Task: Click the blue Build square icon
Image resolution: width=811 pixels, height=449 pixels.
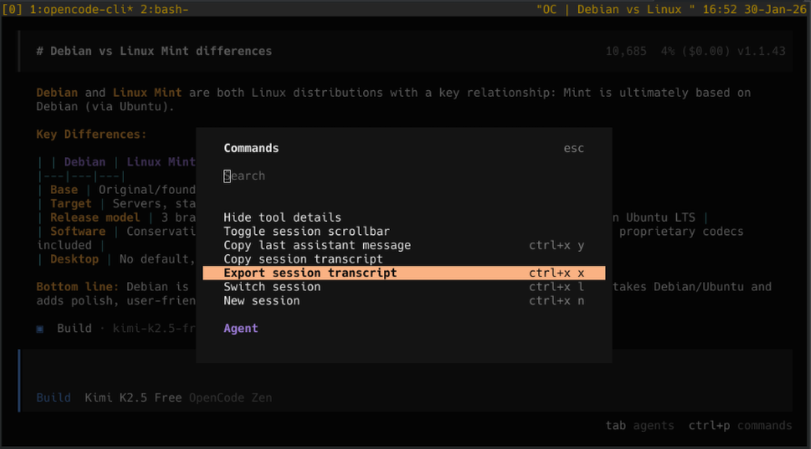Action: point(40,329)
